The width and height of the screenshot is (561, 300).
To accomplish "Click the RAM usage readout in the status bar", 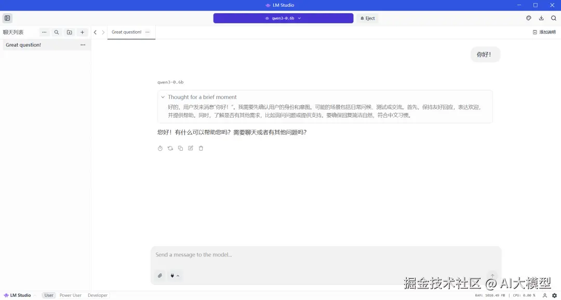I will (x=490, y=295).
